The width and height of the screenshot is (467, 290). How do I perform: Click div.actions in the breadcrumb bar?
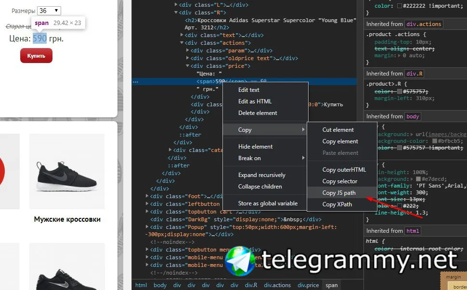click(277, 285)
